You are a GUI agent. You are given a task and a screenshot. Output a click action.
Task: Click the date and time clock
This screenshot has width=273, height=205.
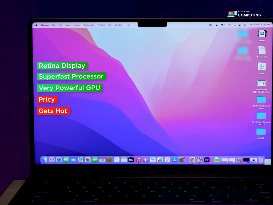259,25
